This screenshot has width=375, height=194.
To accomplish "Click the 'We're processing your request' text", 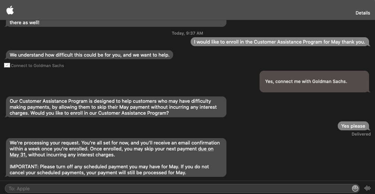I will pyautogui.click(x=45, y=143).
